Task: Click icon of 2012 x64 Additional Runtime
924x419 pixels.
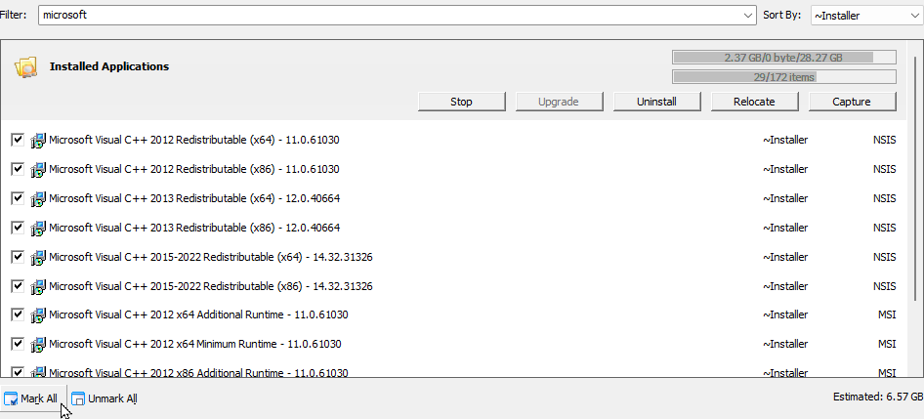Action: coord(38,315)
